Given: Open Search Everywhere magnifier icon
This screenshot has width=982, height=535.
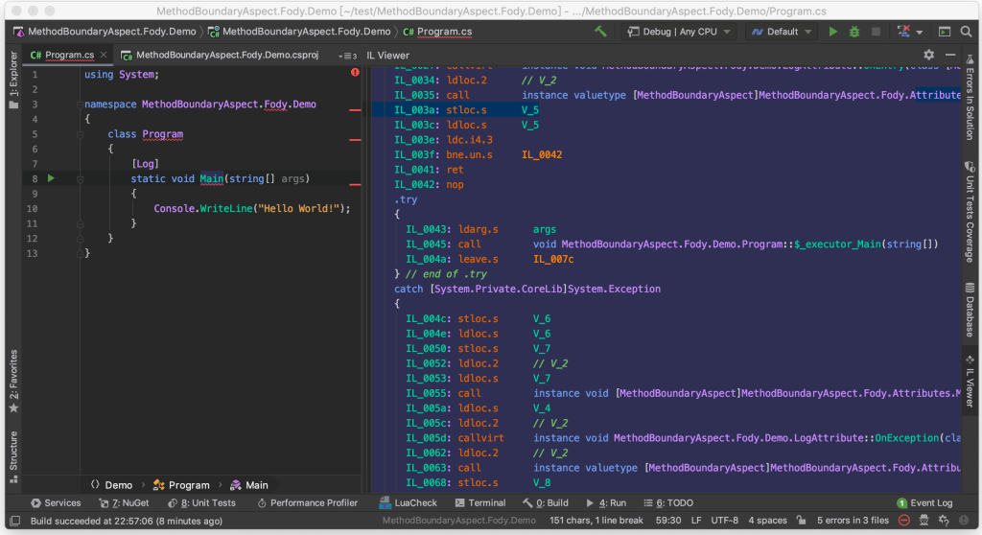Looking at the screenshot, I should (967, 32).
